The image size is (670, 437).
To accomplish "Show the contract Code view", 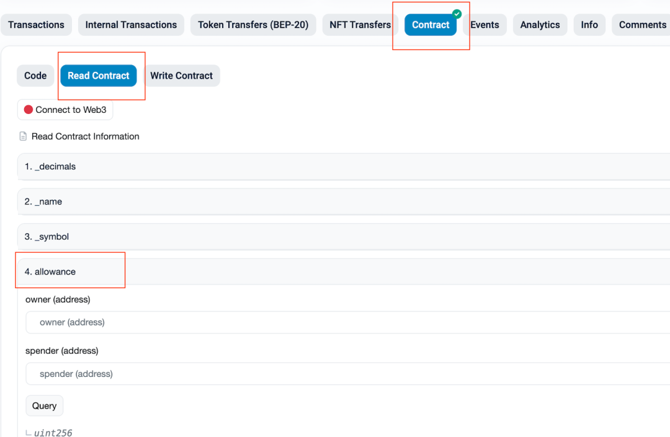I will click(35, 76).
